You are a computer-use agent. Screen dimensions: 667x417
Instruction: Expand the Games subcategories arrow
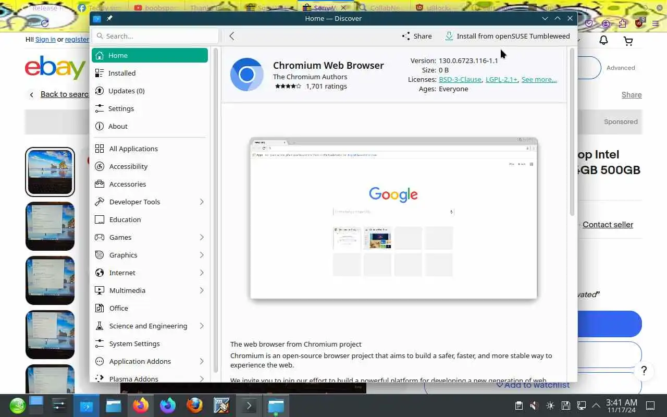point(202,237)
